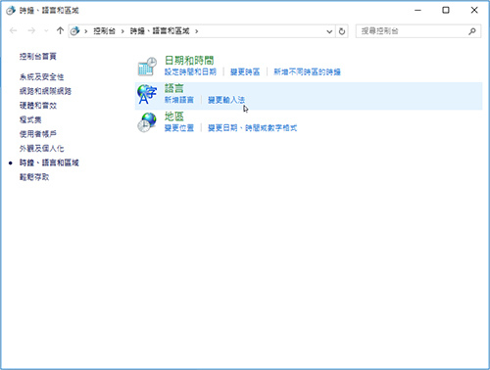The image size is (490, 370).
Task: Open 日期和時間 via its calendar clock icon
Action: 147,67
